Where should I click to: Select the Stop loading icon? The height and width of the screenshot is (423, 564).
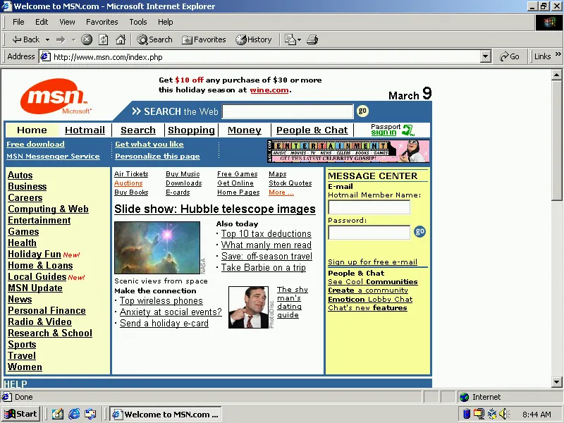pos(86,39)
